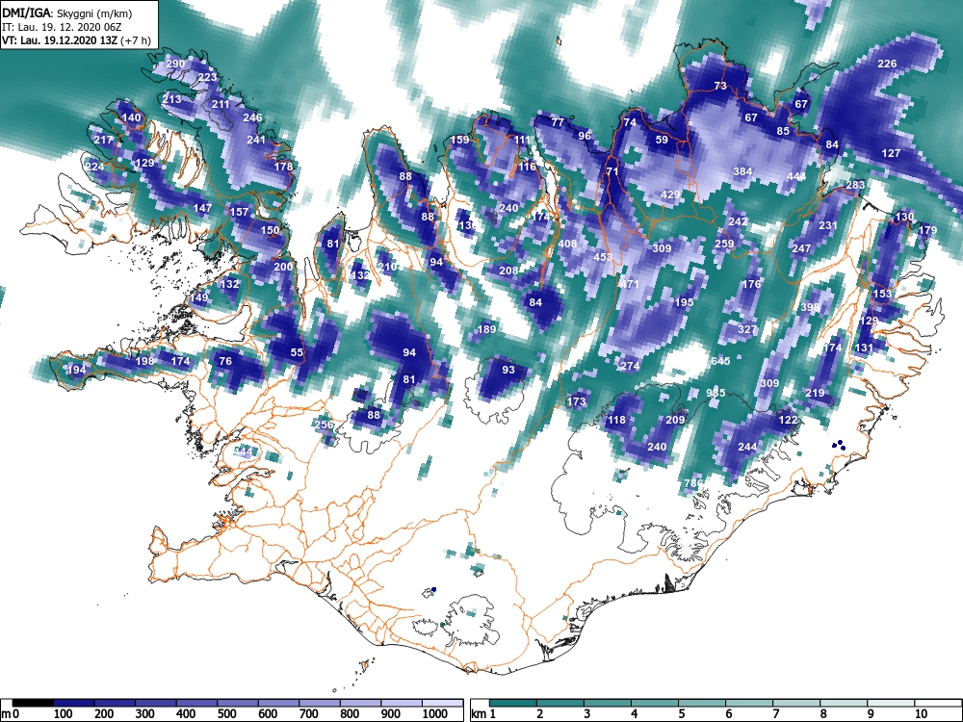The height and width of the screenshot is (722, 963).
Task: Select the teal swatch between 1 and 2 km
Action: (x=513, y=703)
